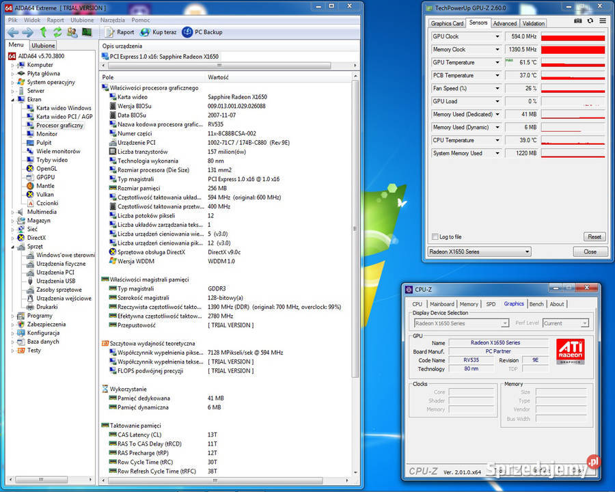Click the PCI Express device entry
This screenshot has height=492, width=615.
(x=161, y=57)
